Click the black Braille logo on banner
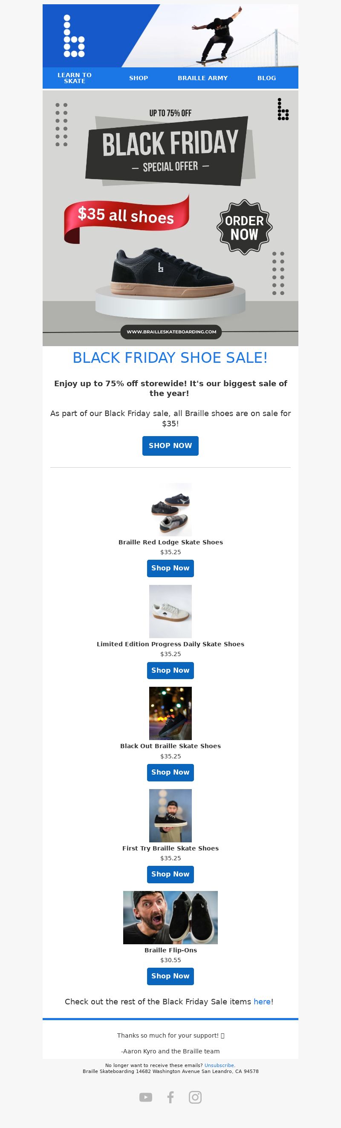Viewport: 341px width, 1128px height. pyautogui.click(x=283, y=109)
